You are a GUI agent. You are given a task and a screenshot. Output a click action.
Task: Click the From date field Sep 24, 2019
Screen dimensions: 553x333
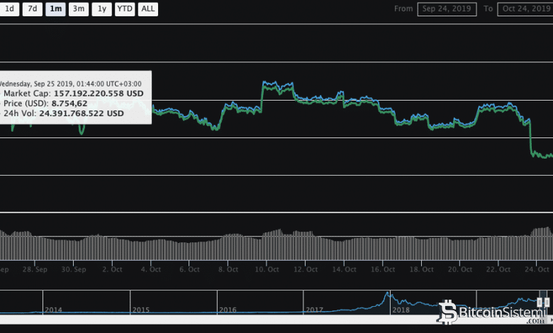pos(447,9)
